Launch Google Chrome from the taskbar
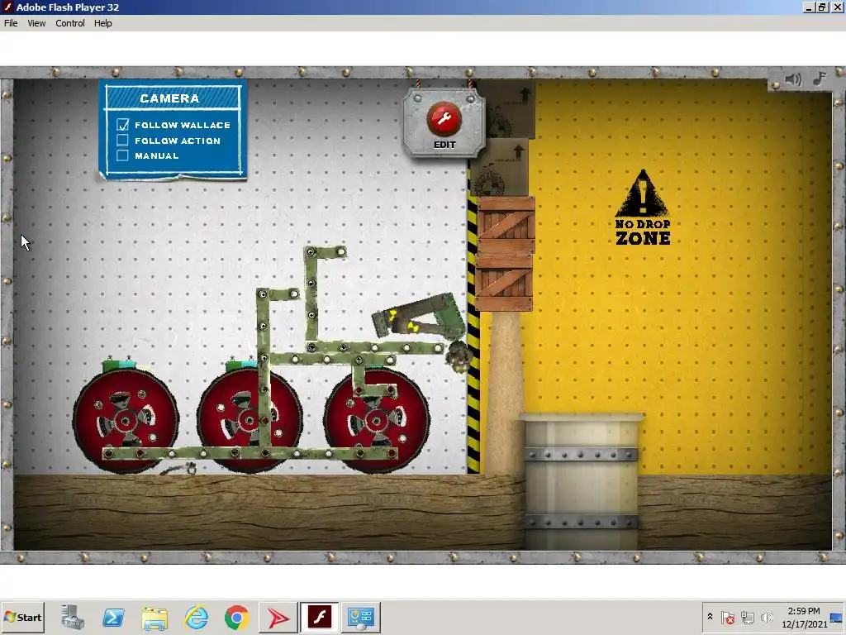 pos(237,617)
